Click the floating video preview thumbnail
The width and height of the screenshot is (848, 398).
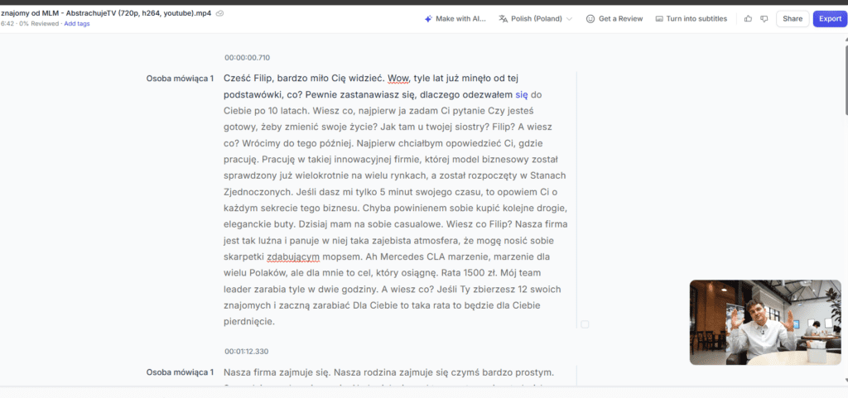pos(764,322)
